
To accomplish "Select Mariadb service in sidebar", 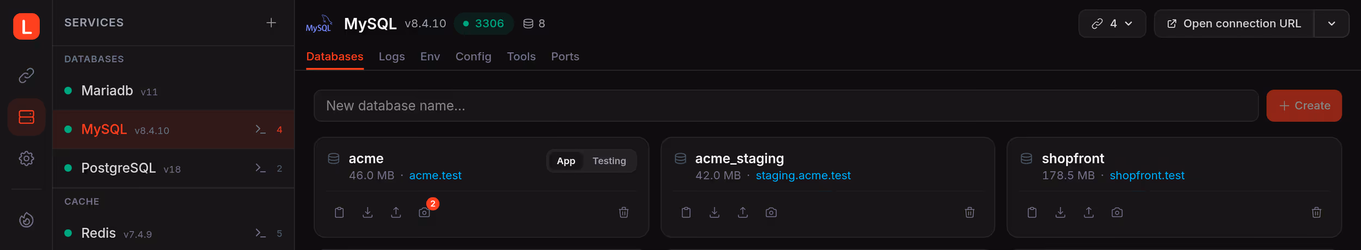I will 173,91.
